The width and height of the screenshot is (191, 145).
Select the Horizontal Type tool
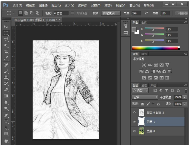point(6,122)
